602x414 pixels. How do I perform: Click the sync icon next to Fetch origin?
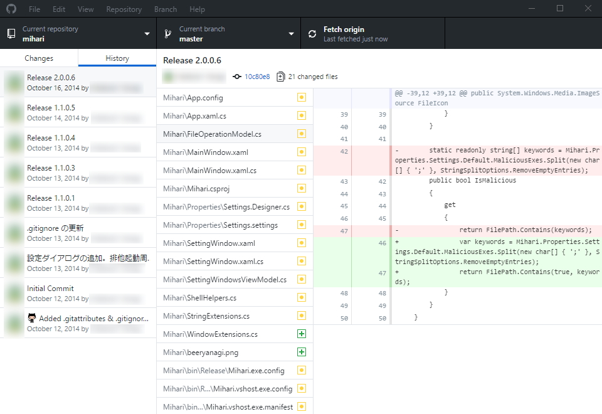click(x=312, y=33)
